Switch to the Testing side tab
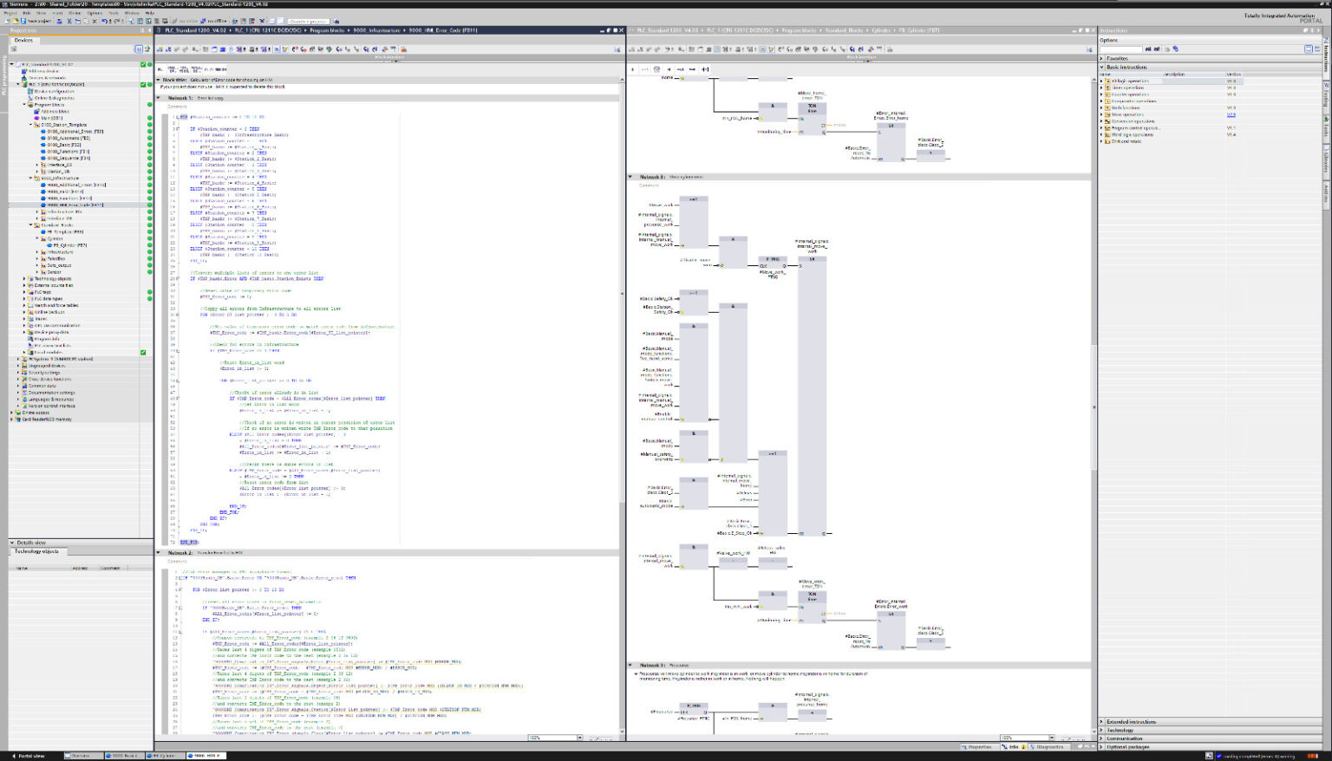 tap(1326, 95)
